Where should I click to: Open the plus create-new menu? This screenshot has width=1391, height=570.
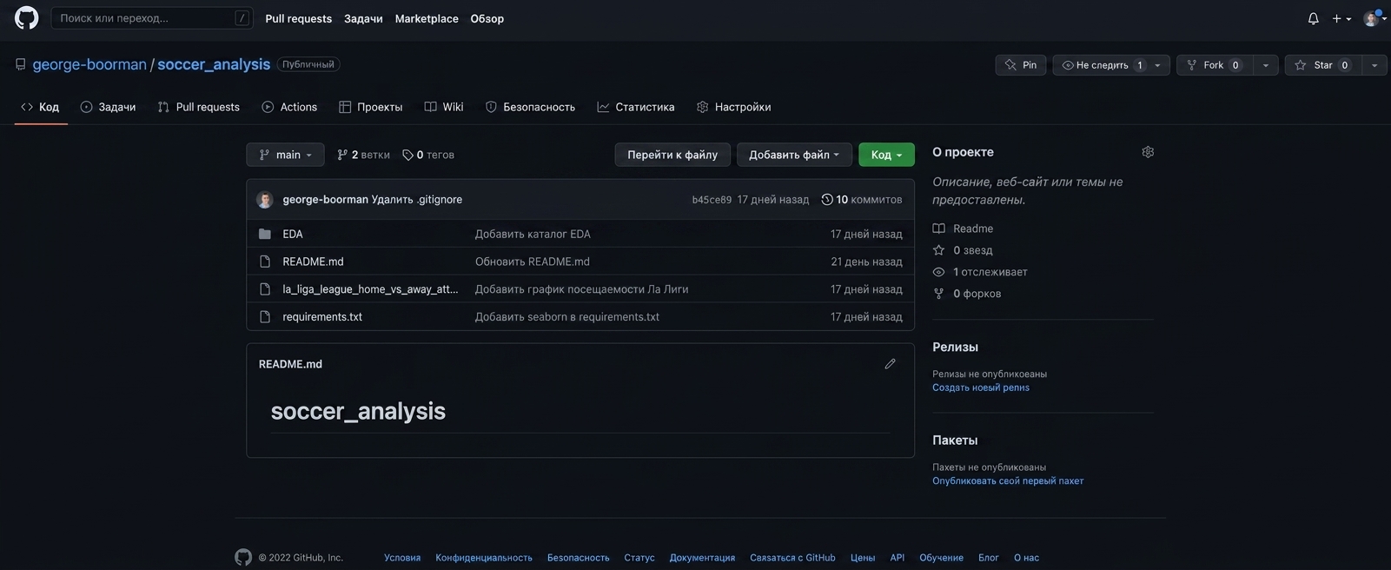[x=1341, y=18]
